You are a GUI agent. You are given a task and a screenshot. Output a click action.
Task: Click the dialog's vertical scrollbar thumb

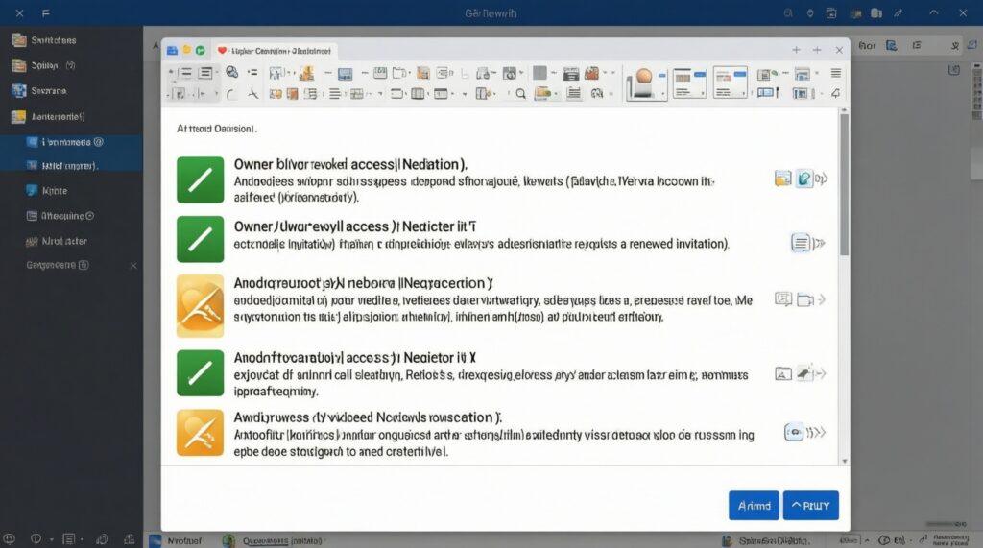pyautogui.click(x=845, y=182)
